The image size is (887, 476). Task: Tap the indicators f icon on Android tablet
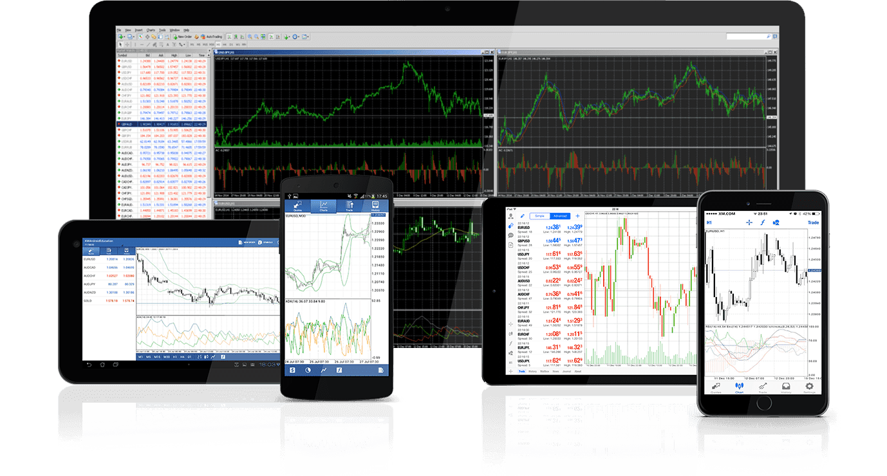223,357
